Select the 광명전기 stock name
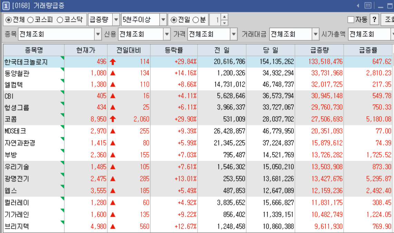This screenshot has height=233, width=394. point(17,179)
